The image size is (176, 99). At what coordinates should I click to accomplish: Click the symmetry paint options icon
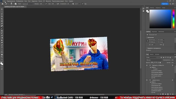point(86,4)
